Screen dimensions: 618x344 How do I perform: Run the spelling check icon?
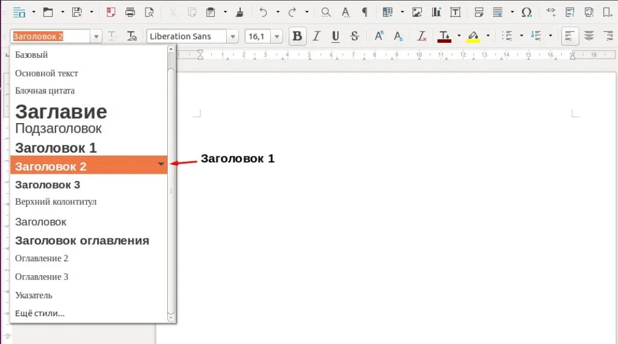click(x=346, y=12)
